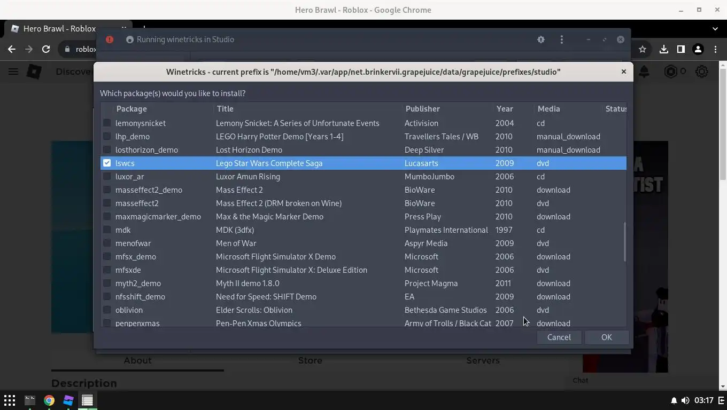Open system notifications bell in tray
Screen dimensions: 727x410
[x=674, y=400]
